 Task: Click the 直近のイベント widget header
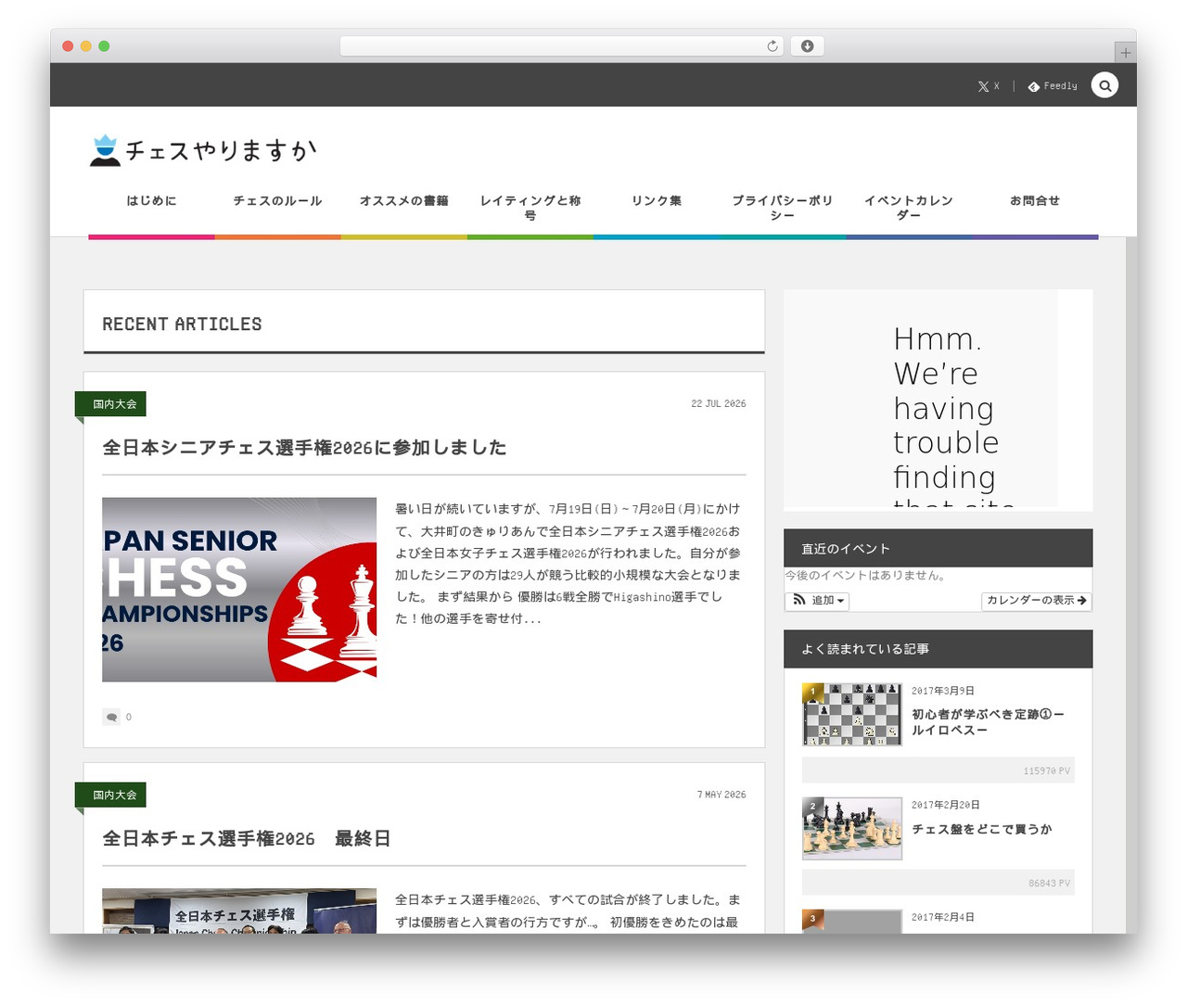point(938,548)
